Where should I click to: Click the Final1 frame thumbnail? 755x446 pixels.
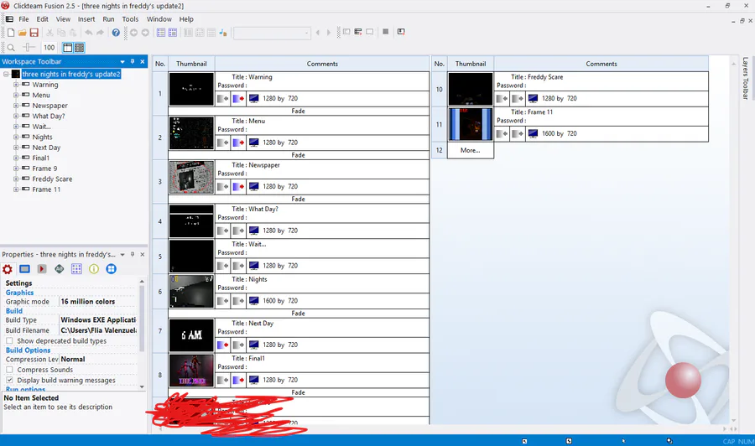191,371
